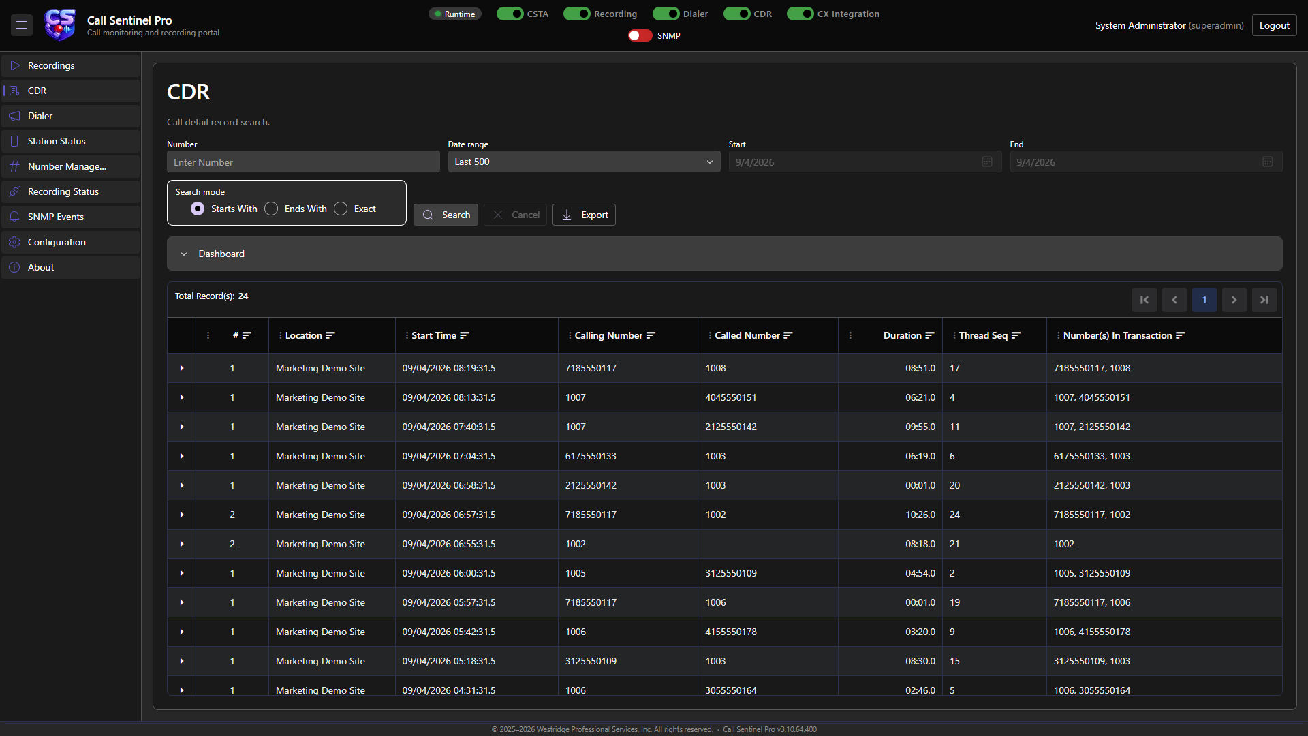The image size is (1308, 736).
Task: Open the Start date calendar picker icon
Action: pos(987,162)
